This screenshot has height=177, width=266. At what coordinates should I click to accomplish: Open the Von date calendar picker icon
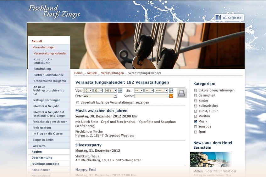tap(120, 90)
